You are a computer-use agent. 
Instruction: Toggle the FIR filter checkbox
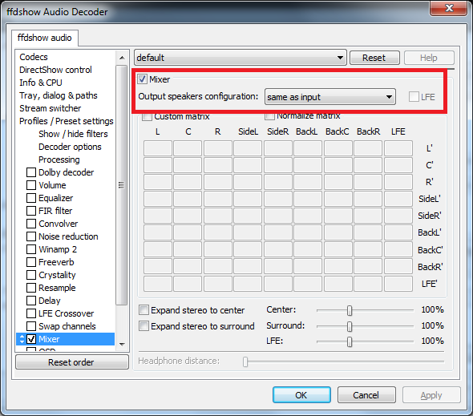(31, 211)
